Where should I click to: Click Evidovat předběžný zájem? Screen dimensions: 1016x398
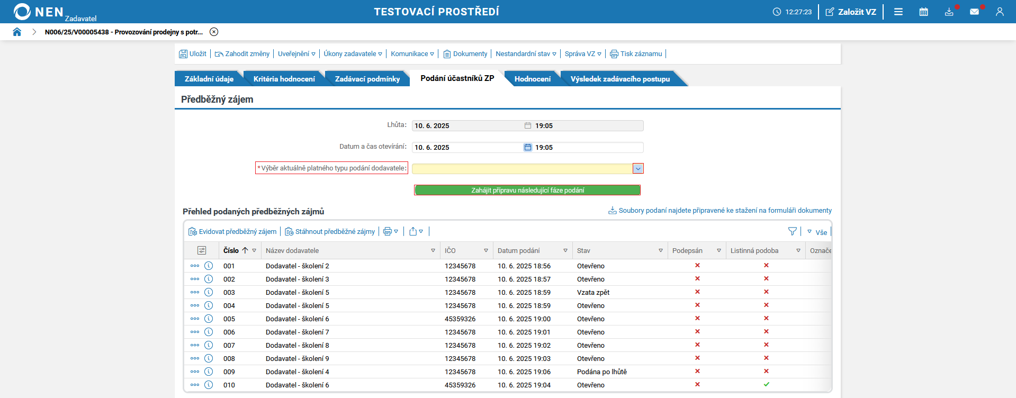(232, 231)
